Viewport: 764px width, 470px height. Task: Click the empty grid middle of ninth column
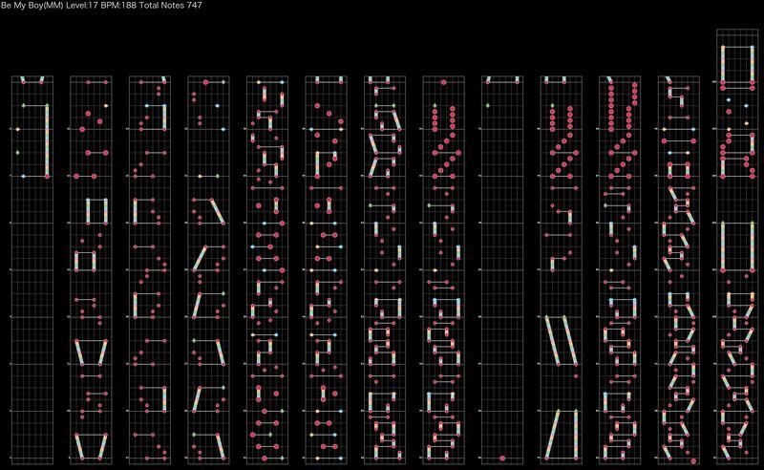click(501, 267)
